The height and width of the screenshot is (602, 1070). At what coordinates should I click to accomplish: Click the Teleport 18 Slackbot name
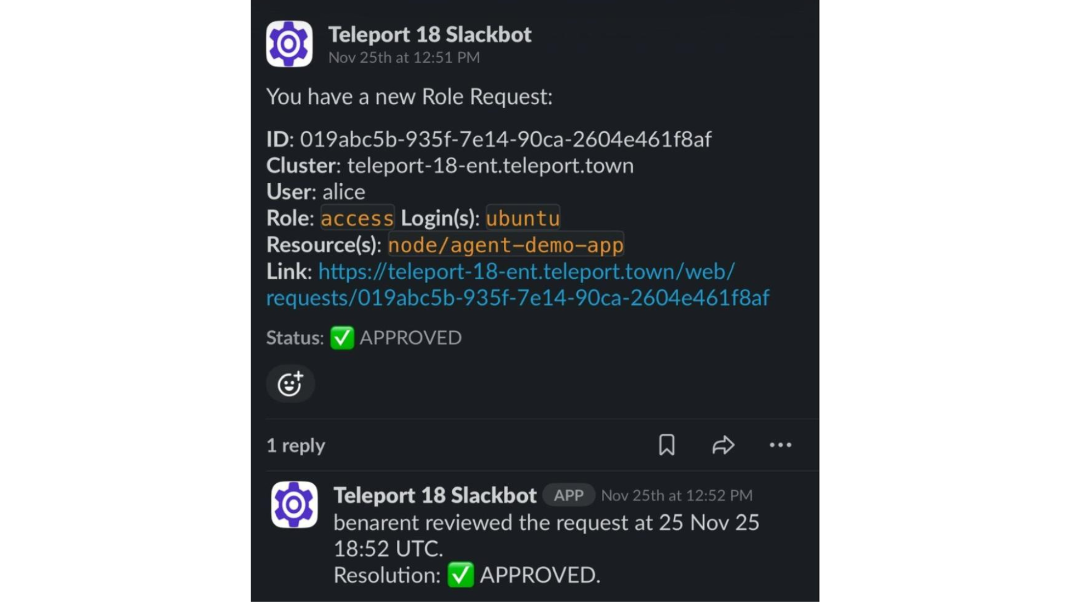pos(430,34)
